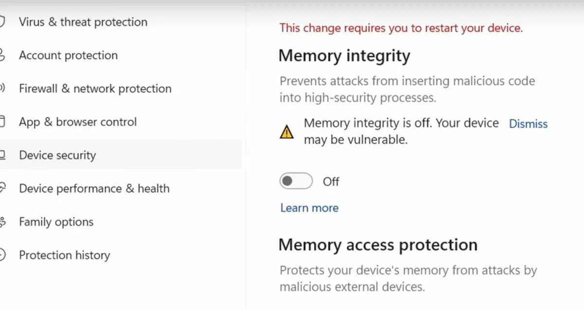Open the Protection history label
The image size is (584, 310).
click(x=65, y=255)
